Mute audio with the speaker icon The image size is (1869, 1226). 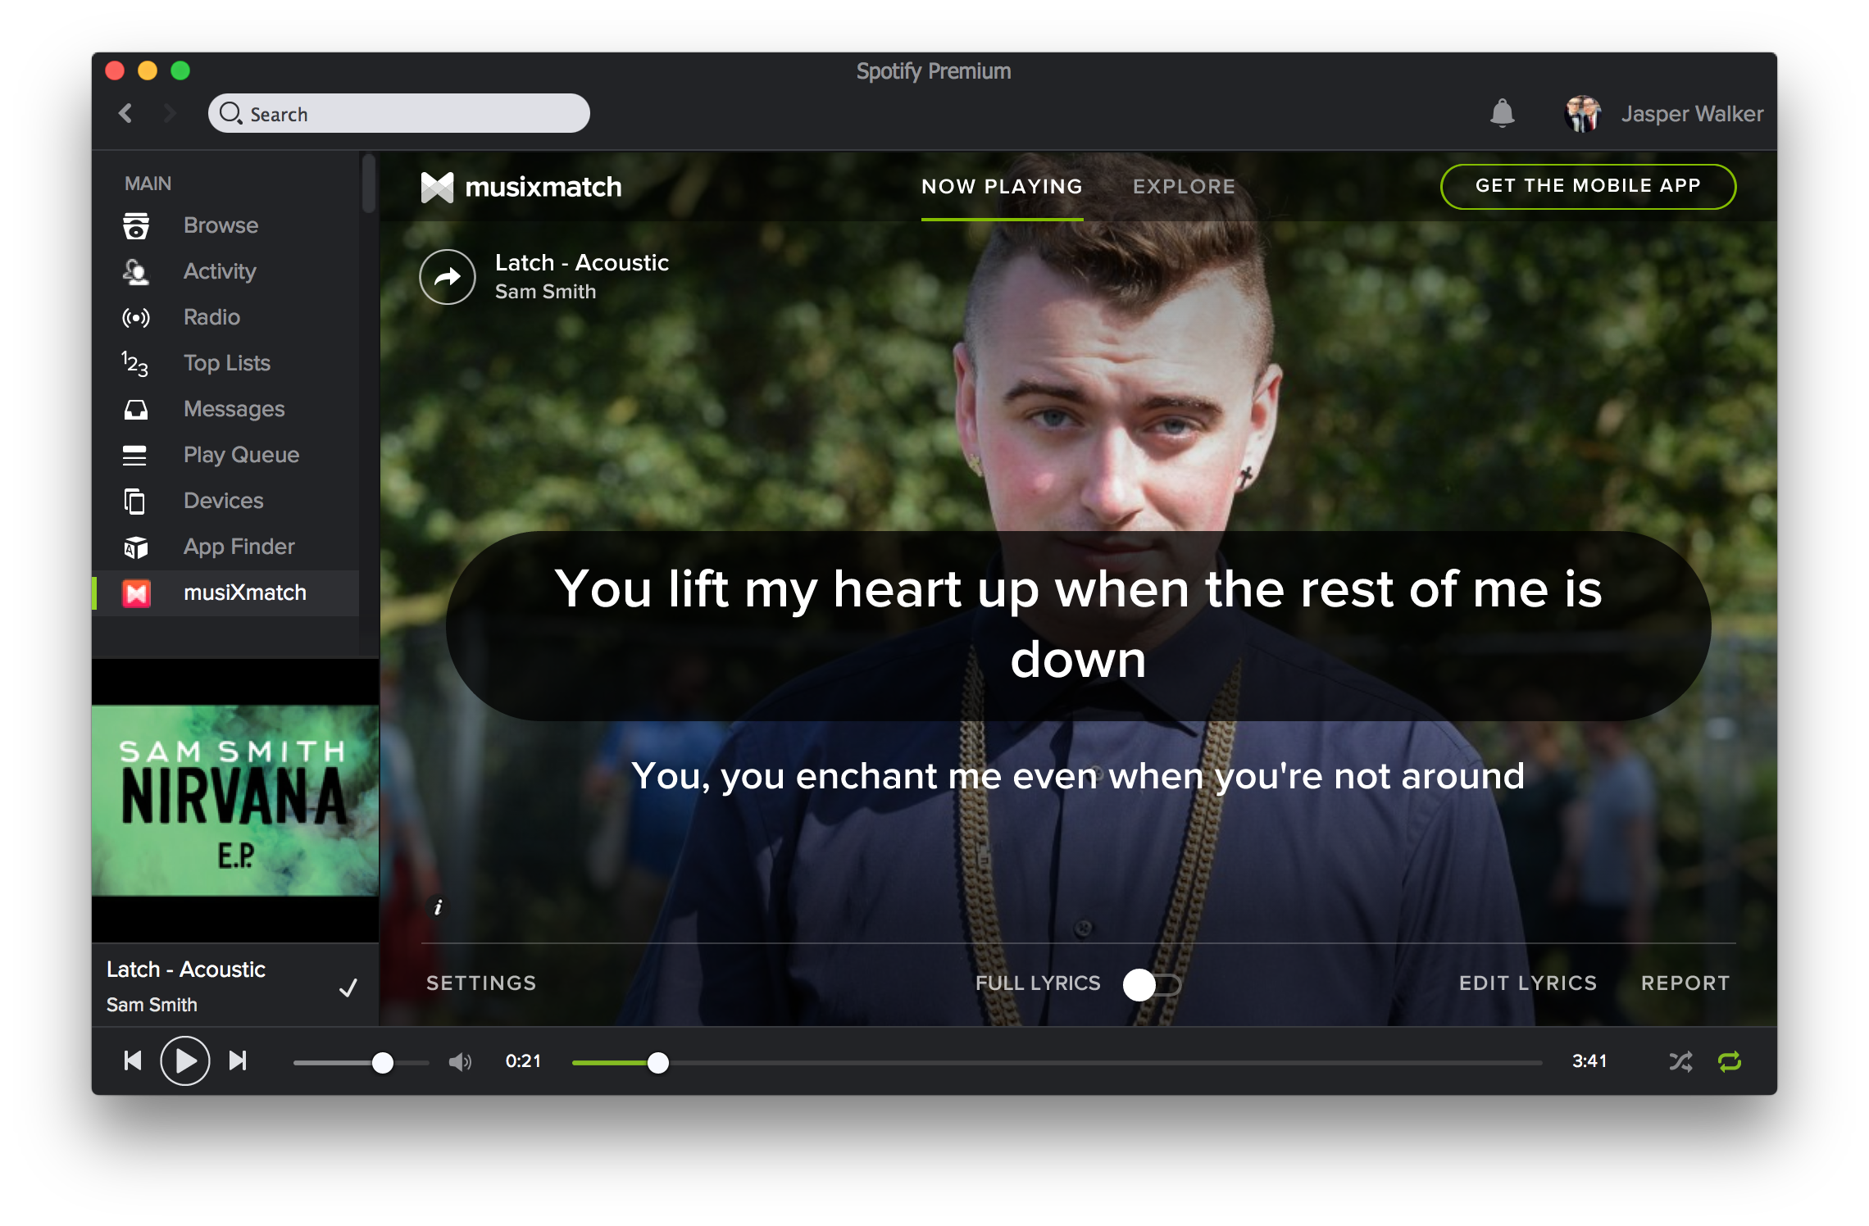460,1062
